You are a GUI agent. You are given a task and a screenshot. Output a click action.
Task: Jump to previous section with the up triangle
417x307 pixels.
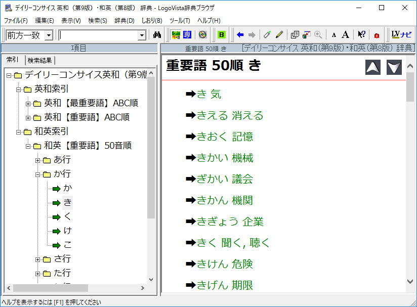point(373,67)
